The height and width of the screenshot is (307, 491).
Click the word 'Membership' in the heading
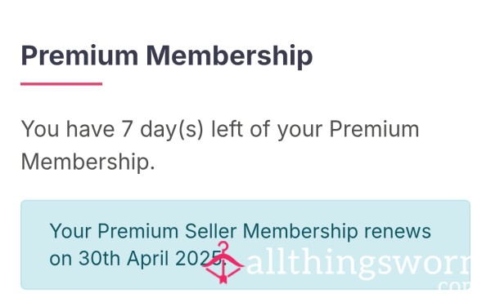(229, 56)
